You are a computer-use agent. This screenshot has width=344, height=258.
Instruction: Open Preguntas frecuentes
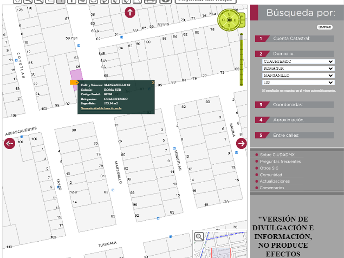click(x=280, y=161)
